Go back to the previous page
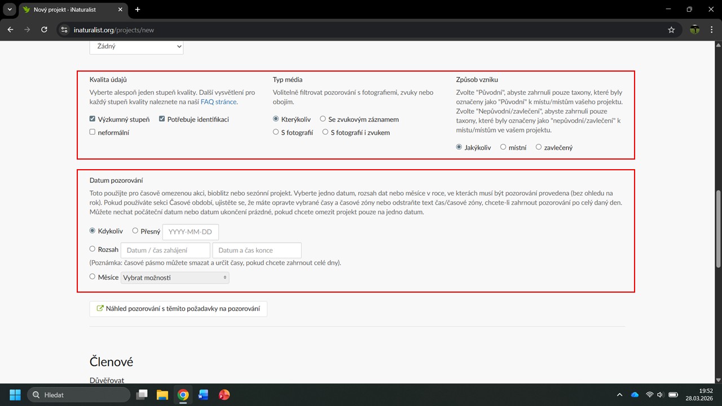722x406 pixels. (x=10, y=30)
